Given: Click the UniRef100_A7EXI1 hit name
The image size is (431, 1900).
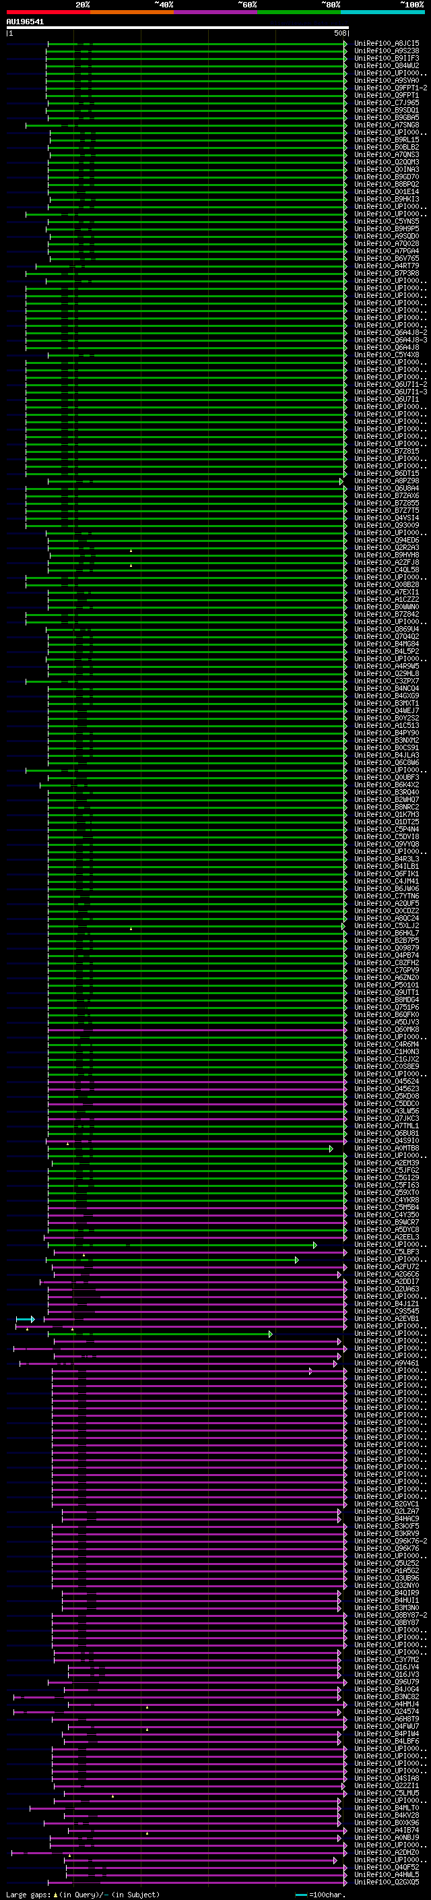Looking at the screenshot, I should point(386,592).
